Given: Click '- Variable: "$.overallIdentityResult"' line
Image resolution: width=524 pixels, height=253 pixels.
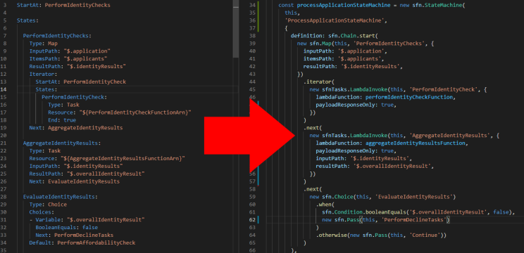Looking at the screenshot, I should click(x=87, y=220).
